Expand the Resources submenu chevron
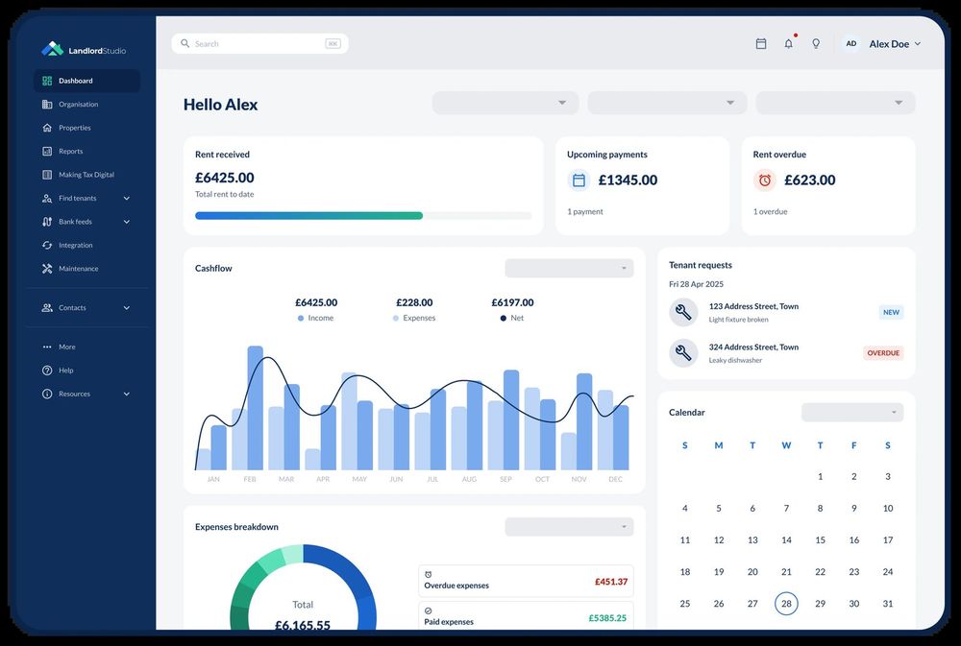 (126, 394)
